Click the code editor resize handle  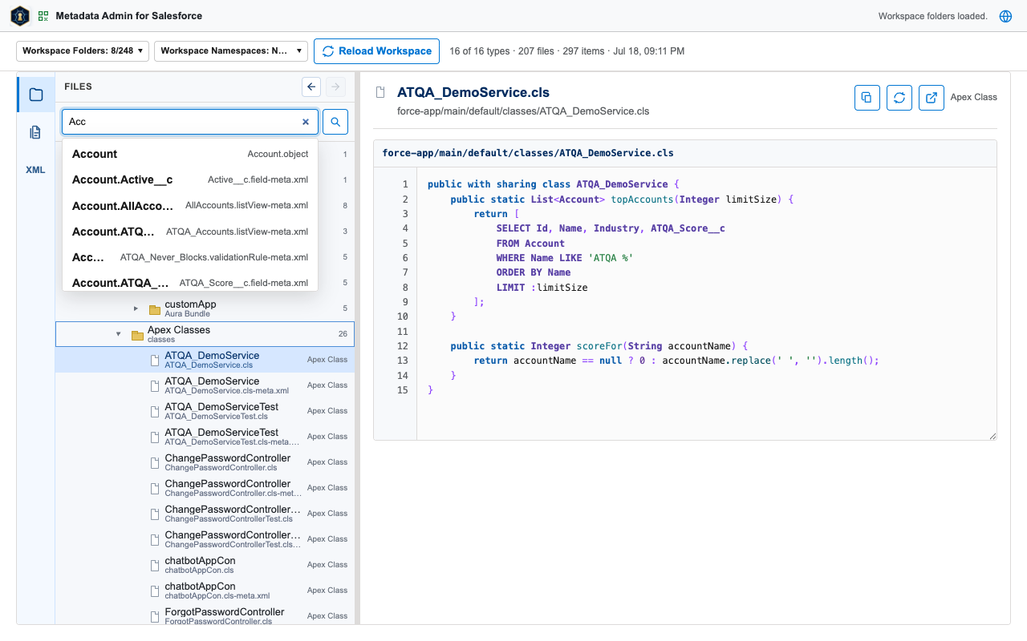992,436
